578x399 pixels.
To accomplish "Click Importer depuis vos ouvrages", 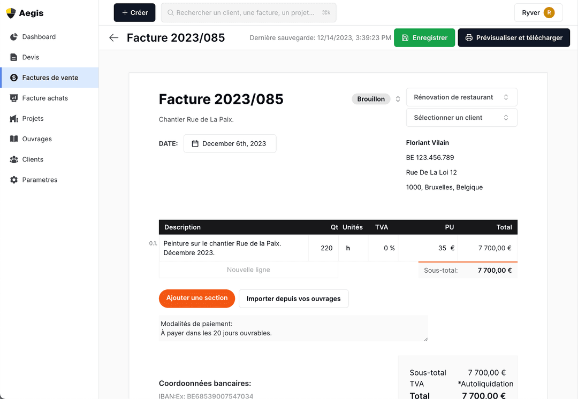I will [293, 299].
